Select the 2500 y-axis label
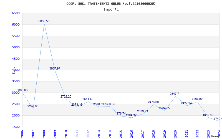The image size is (222, 139). click(16, 104)
